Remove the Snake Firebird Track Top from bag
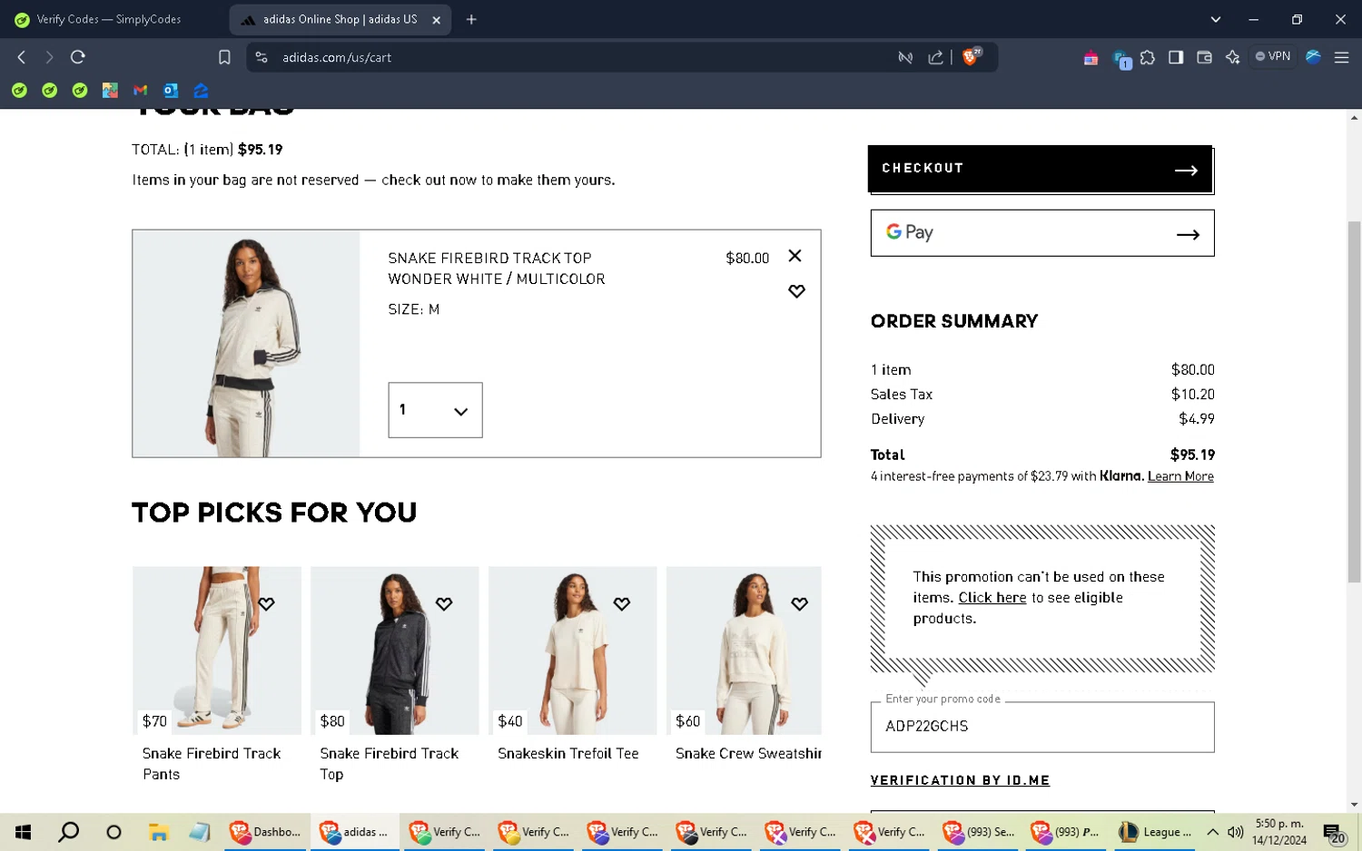Image resolution: width=1362 pixels, height=851 pixels. tap(794, 257)
